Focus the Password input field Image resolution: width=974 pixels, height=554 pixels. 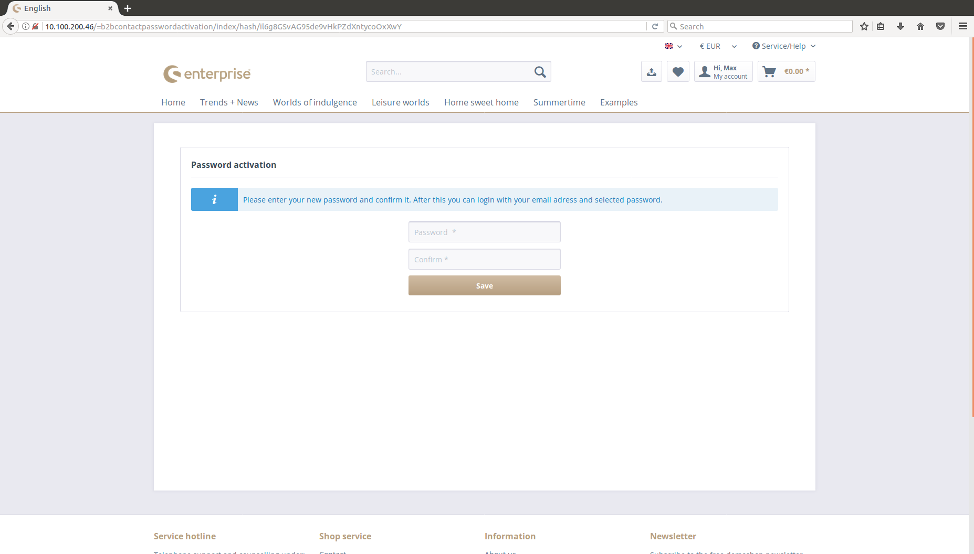pos(484,232)
